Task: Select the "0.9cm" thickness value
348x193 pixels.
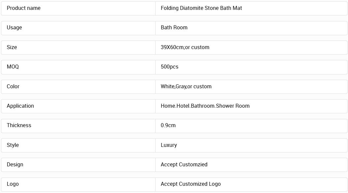Action: [x=168, y=125]
